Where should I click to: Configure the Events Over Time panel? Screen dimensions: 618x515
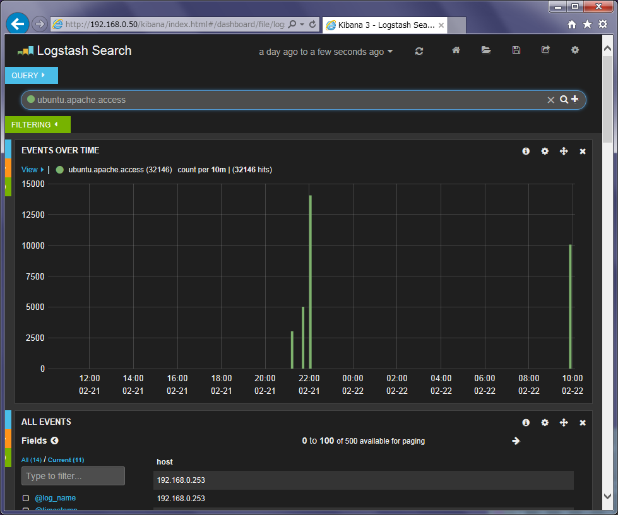pyautogui.click(x=545, y=151)
